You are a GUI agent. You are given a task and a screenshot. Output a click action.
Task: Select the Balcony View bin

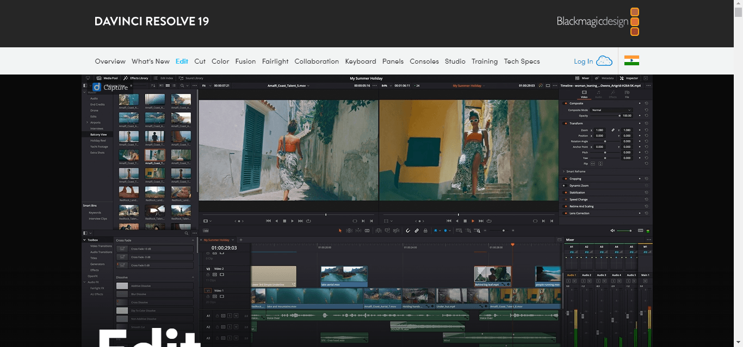click(98, 134)
